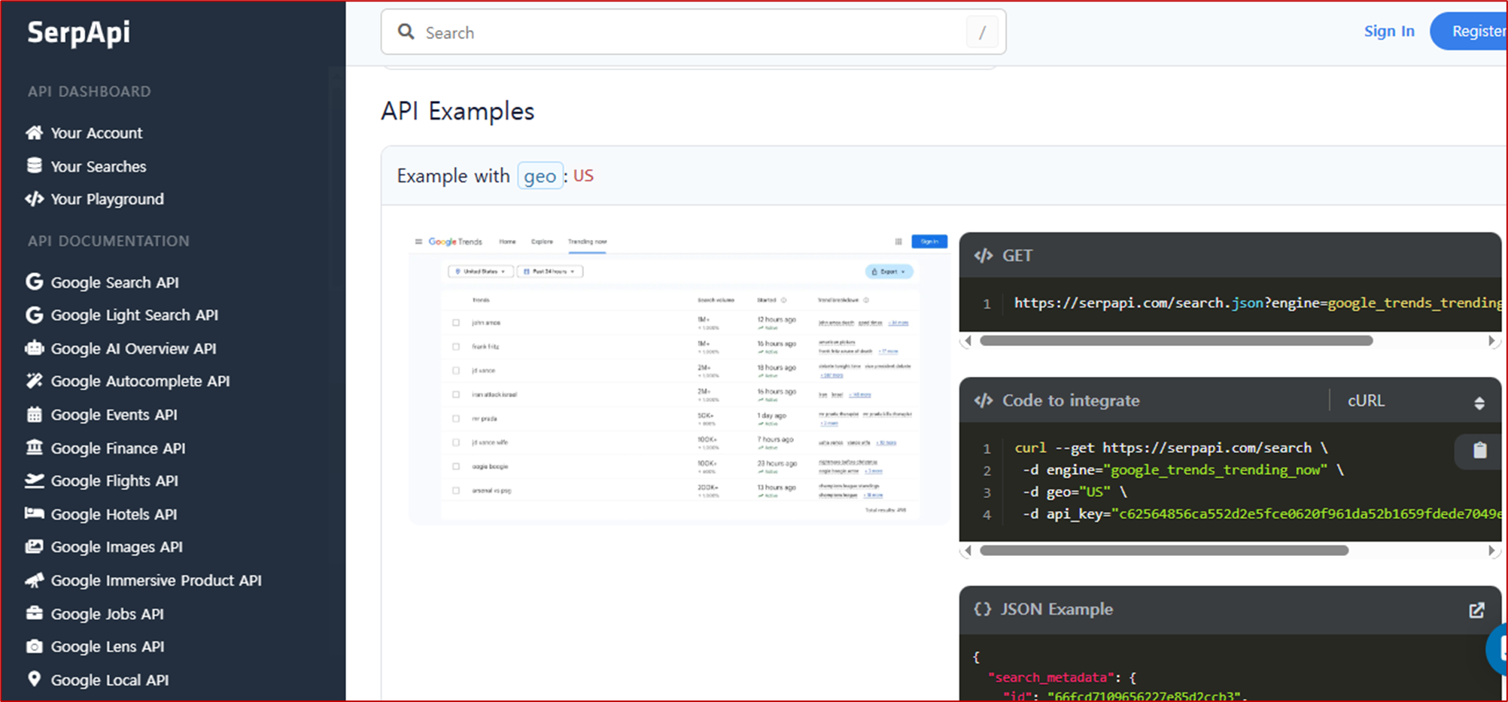1508x702 pixels.
Task: Click the SerpApi logo
Action: [x=78, y=32]
